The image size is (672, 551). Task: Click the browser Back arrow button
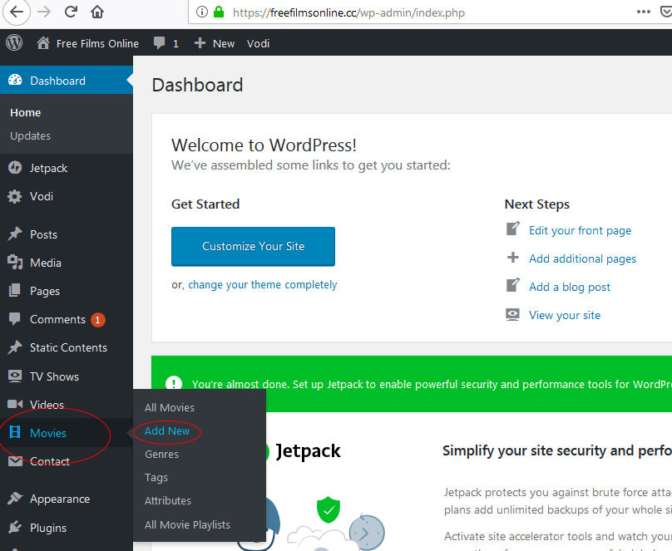(17, 12)
